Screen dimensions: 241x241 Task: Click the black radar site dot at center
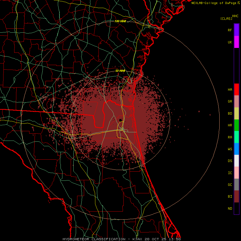click(x=120, y=120)
